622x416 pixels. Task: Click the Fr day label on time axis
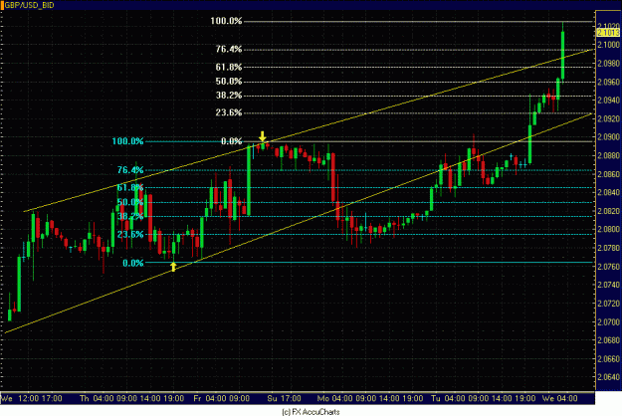point(198,398)
